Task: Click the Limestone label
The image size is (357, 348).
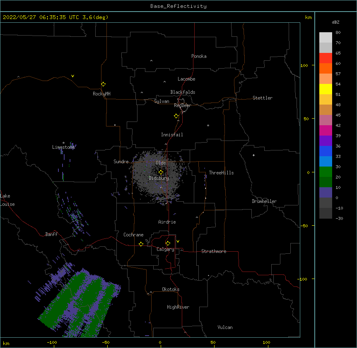Action: point(63,147)
